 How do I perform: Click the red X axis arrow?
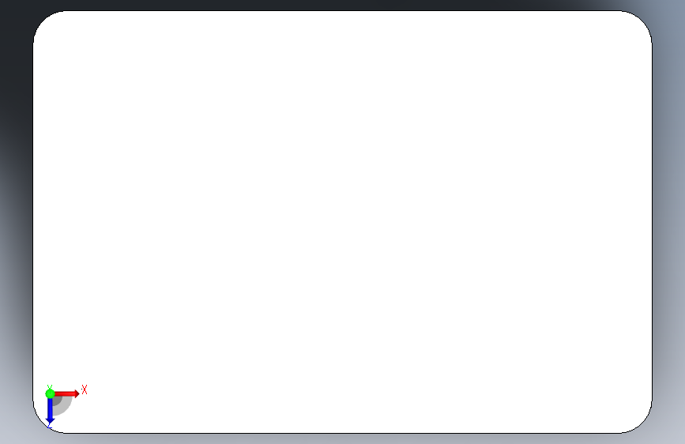pos(66,393)
